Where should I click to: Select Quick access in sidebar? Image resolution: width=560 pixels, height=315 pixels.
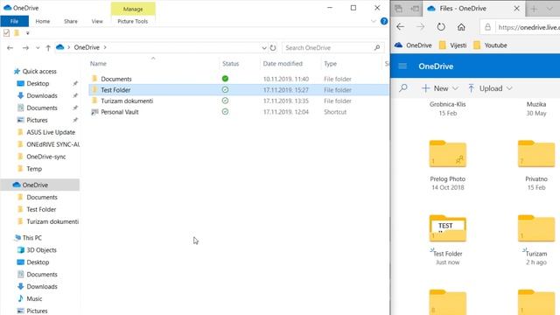point(39,72)
